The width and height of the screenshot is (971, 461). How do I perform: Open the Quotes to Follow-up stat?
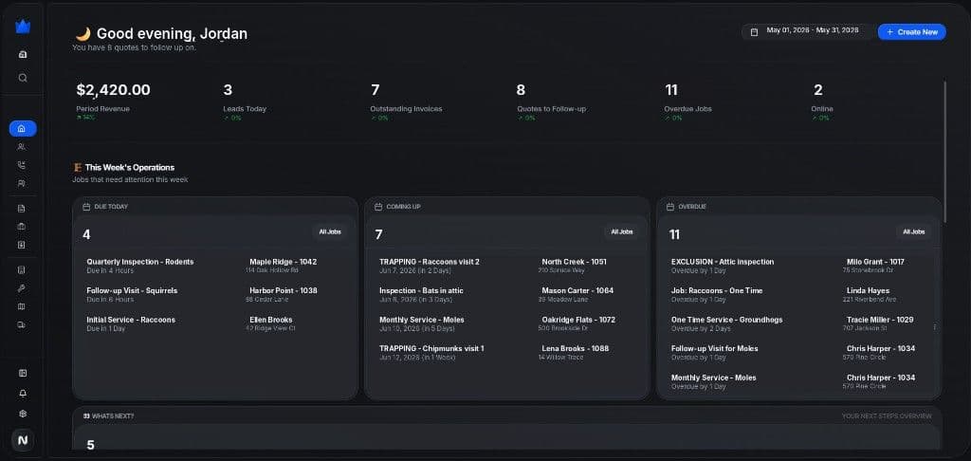tap(551, 101)
